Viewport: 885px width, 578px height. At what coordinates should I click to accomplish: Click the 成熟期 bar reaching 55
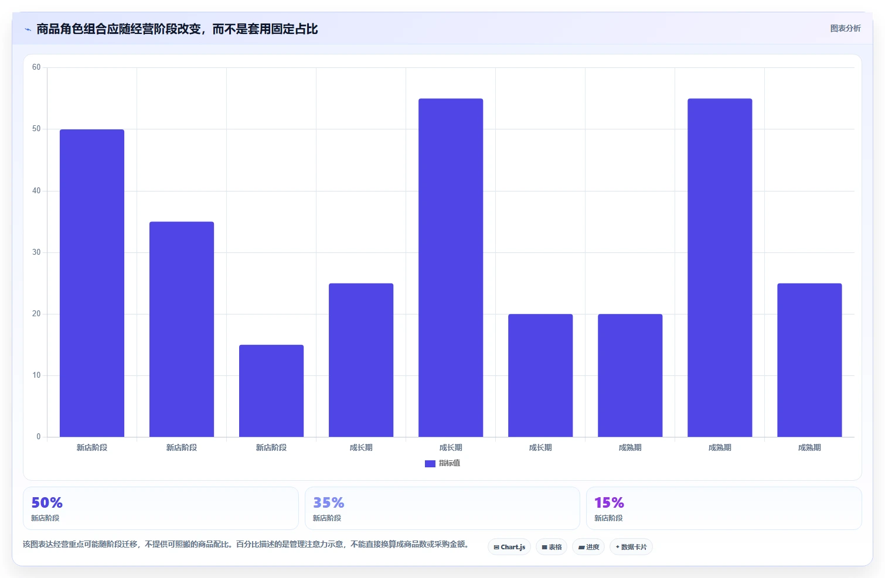(x=720, y=268)
